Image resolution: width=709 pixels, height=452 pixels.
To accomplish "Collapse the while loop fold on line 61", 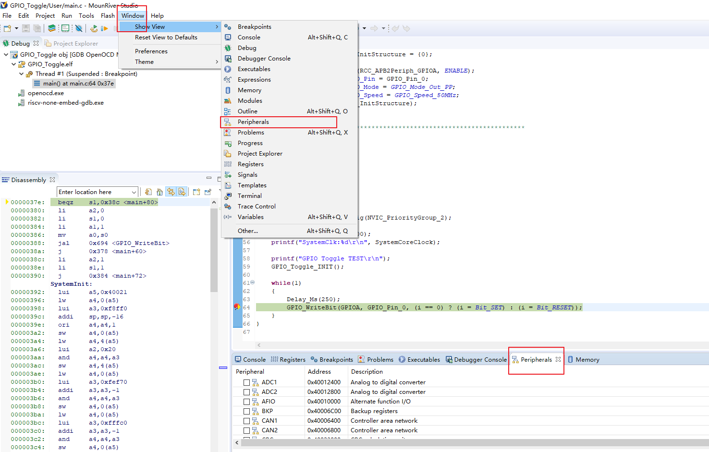I will (x=253, y=282).
